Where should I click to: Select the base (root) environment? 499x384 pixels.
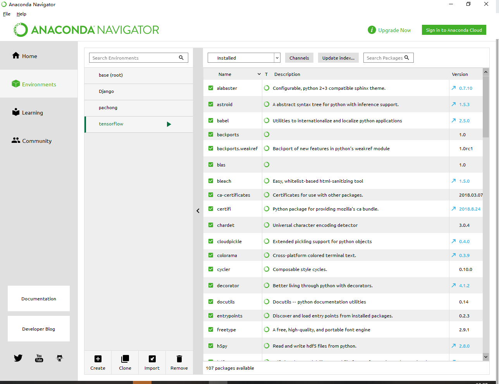tap(139, 75)
